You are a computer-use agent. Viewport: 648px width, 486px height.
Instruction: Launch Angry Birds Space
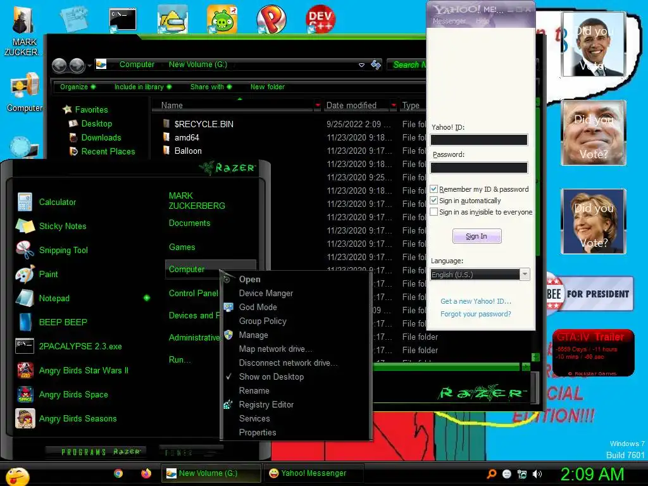pyautogui.click(x=63, y=394)
